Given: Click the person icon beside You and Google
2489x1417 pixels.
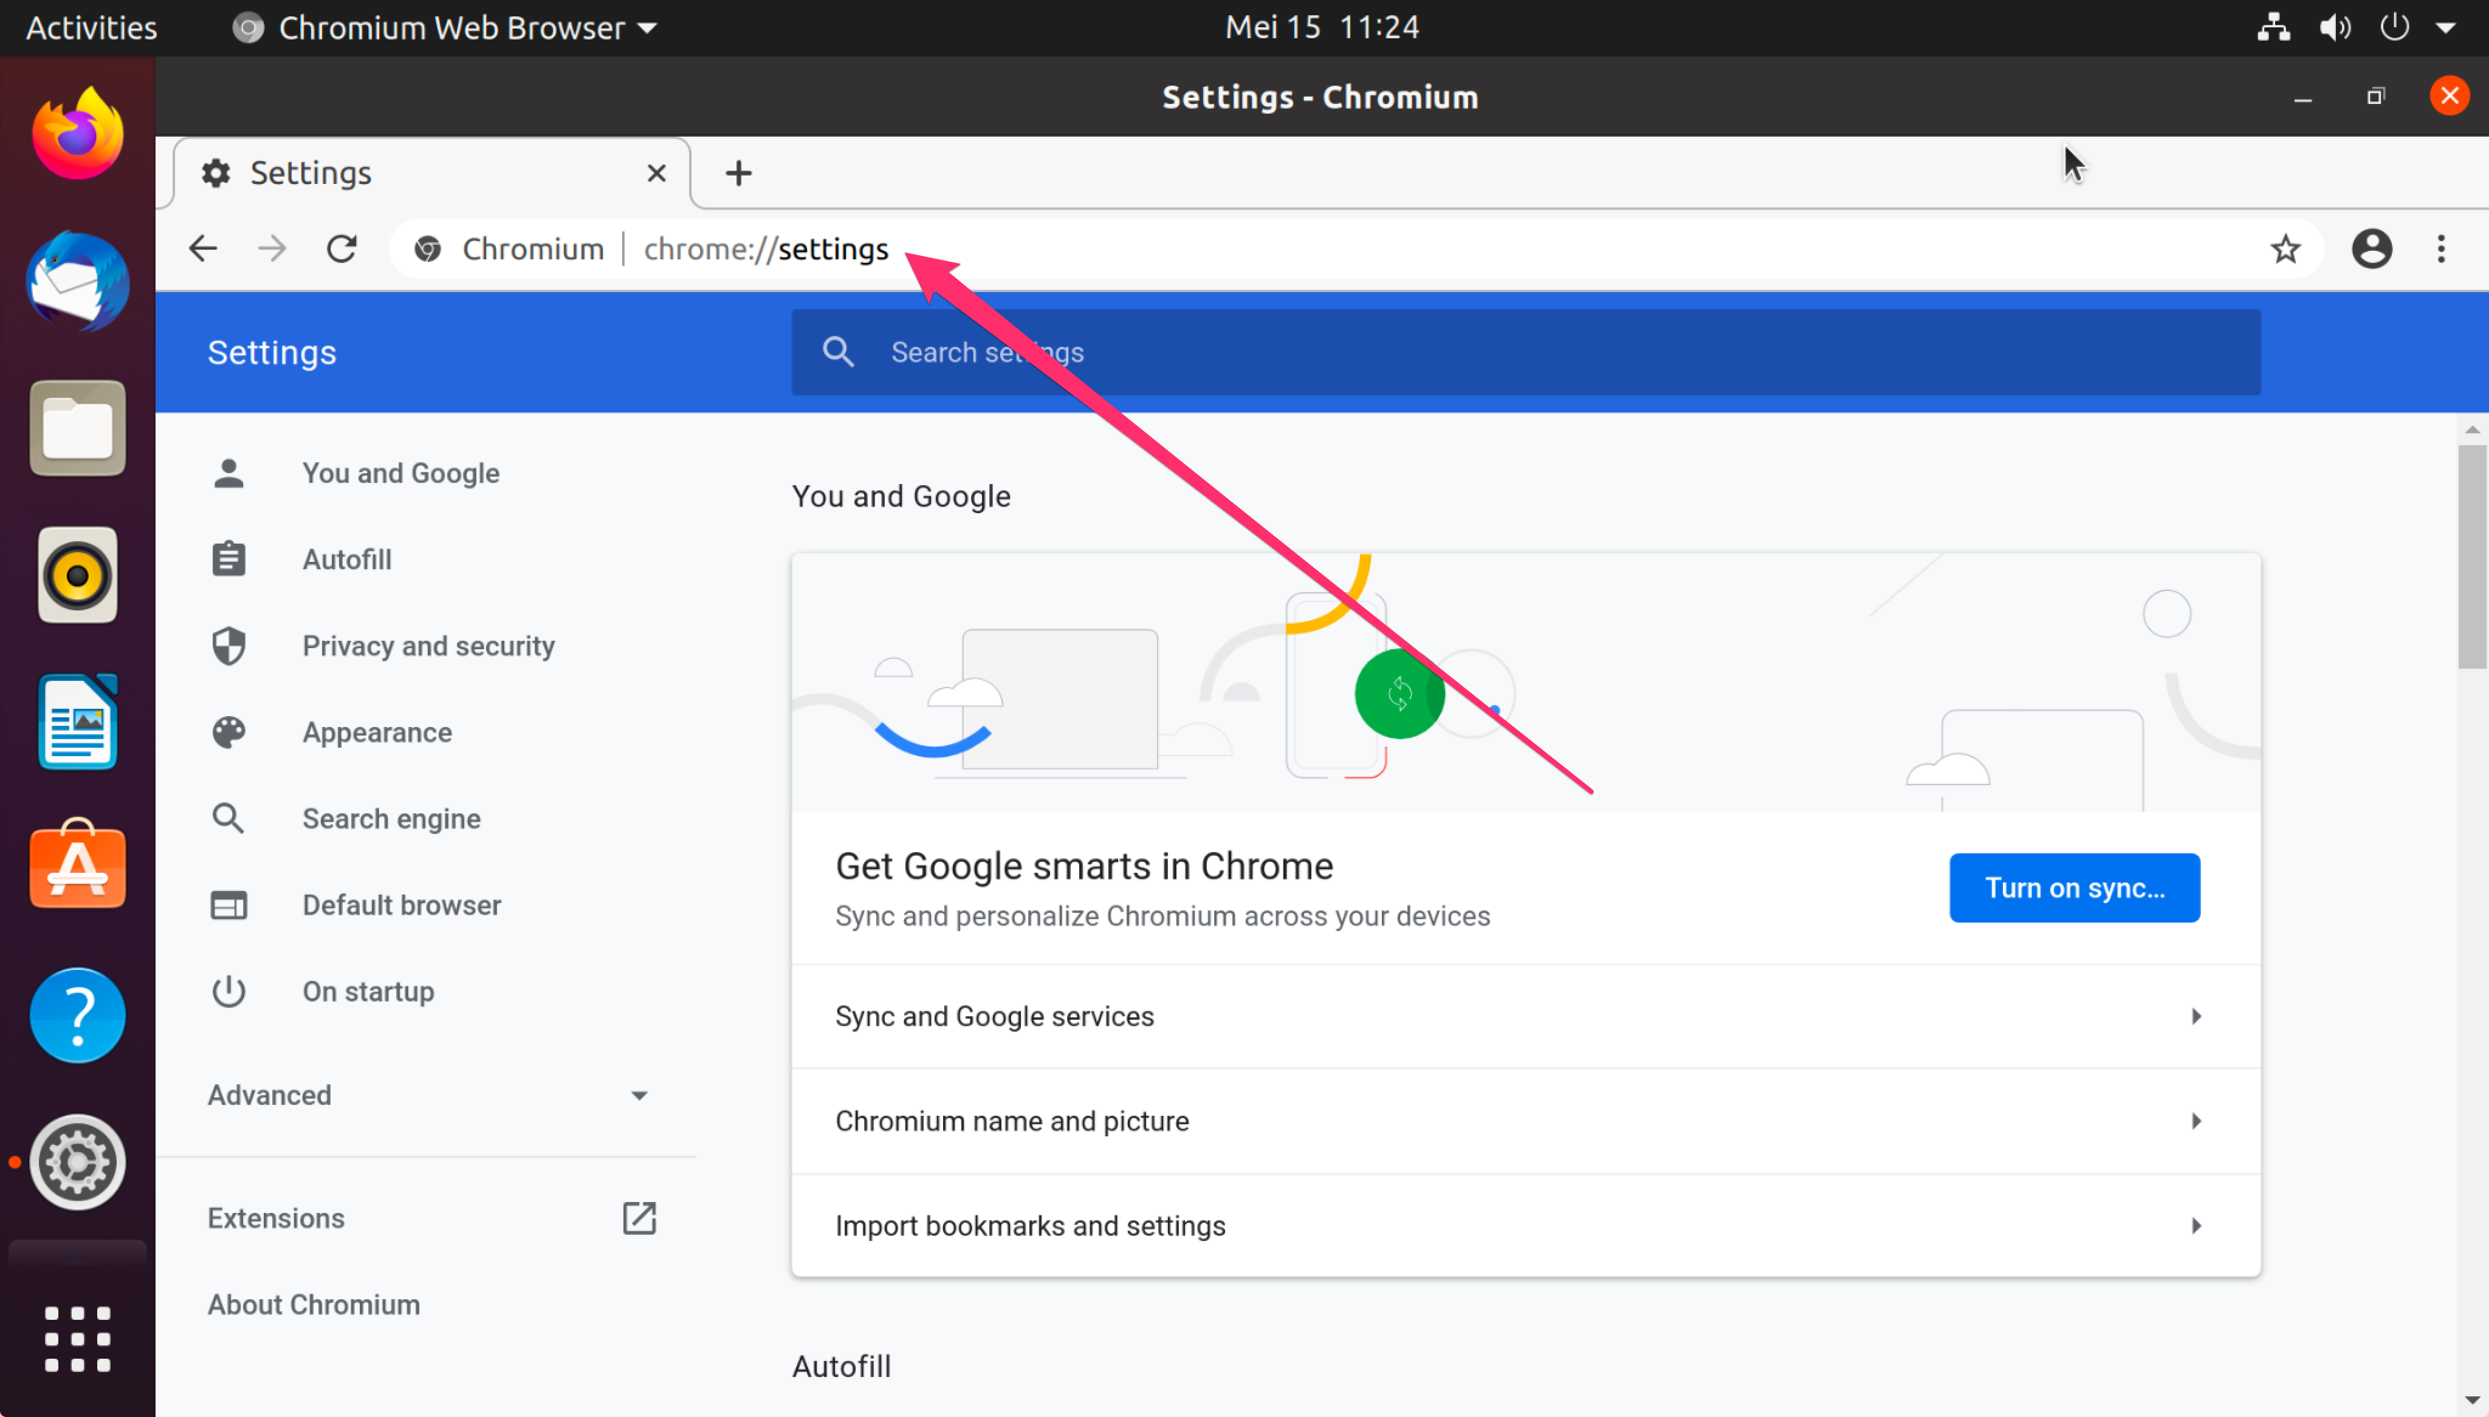Looking at the screenshot, I should click(x=228, y=473).
